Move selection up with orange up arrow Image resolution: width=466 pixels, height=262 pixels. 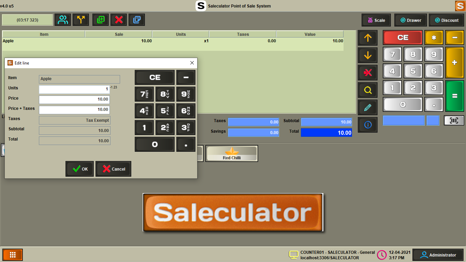point(368,38)
